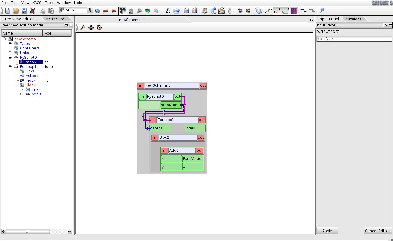Viewport: 393px width, 241px height.
Task: Collapse the ForLoop1 tree node
Action: pos(10,67)
